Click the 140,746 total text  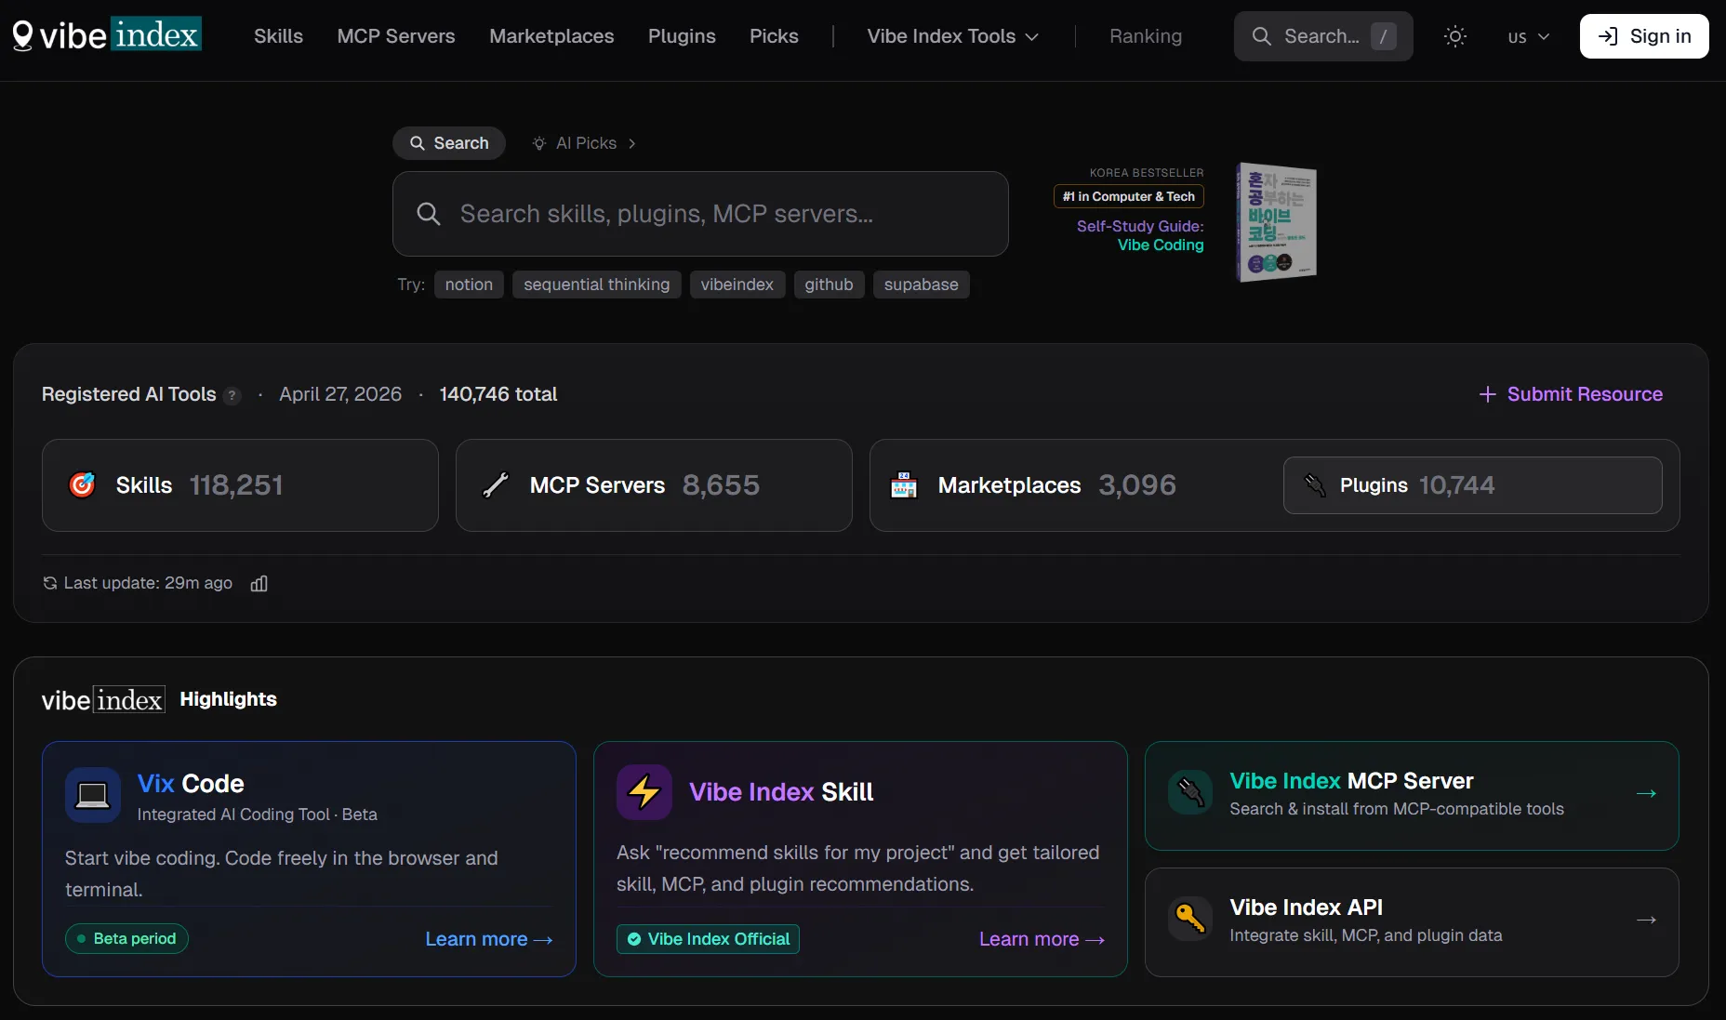[x=498, y=394]
